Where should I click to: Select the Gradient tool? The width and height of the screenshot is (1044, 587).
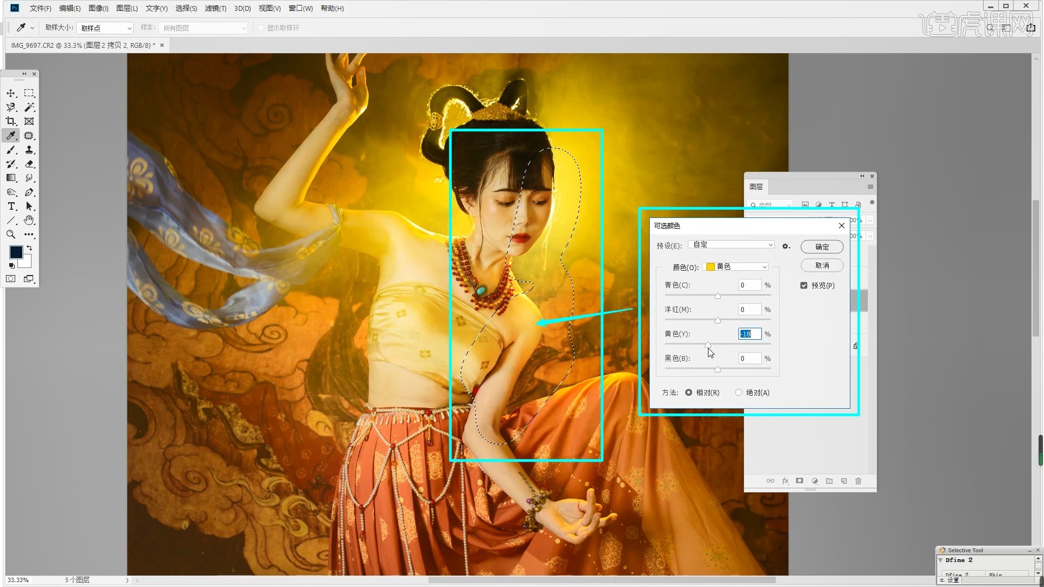(x=11, y=178)
